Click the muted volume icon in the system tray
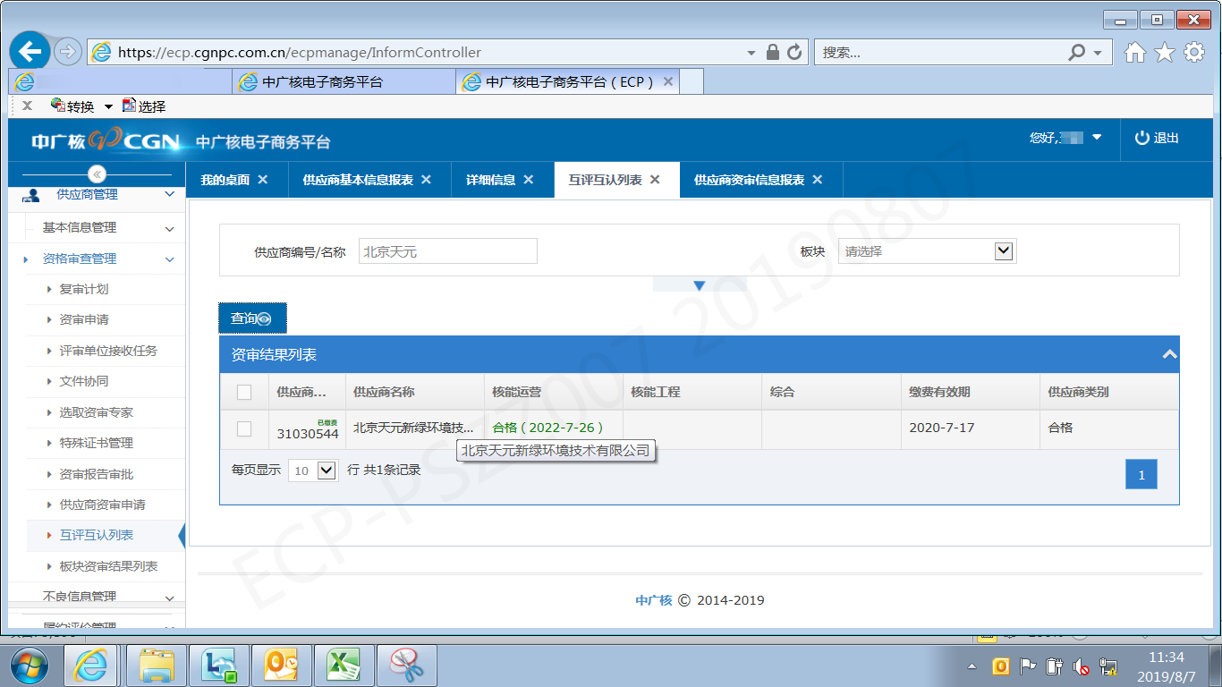Screen dimensions: 1222x687 point(1082,667)
